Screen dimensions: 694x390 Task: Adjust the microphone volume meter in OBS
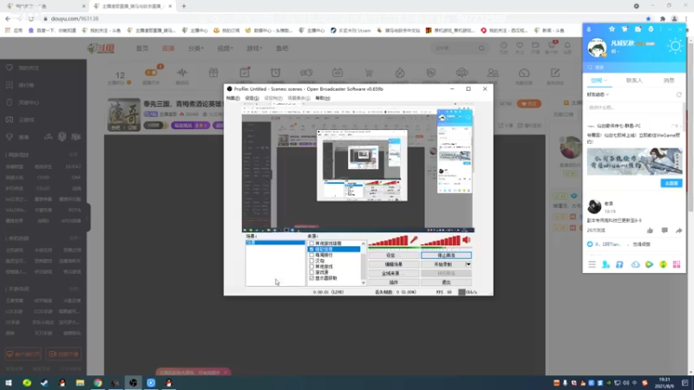point(388,241)
